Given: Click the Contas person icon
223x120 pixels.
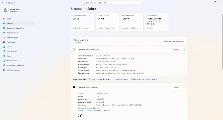Looking at the screenshot, I should click(x=4, y=47).
